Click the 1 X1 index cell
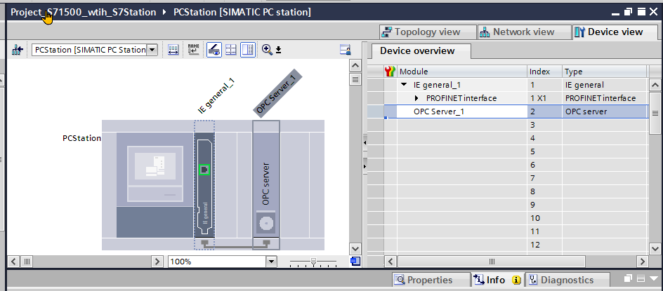The height and width of the screenshot is (291, 663). tap(544, 98)
